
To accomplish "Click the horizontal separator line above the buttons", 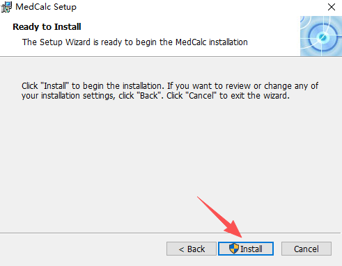I will click(x=170, y=233).
